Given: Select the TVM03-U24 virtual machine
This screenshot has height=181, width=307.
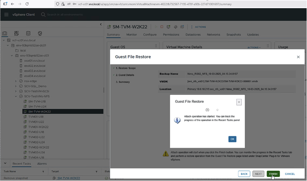Looking at the screenshot, I should point(36,153).
